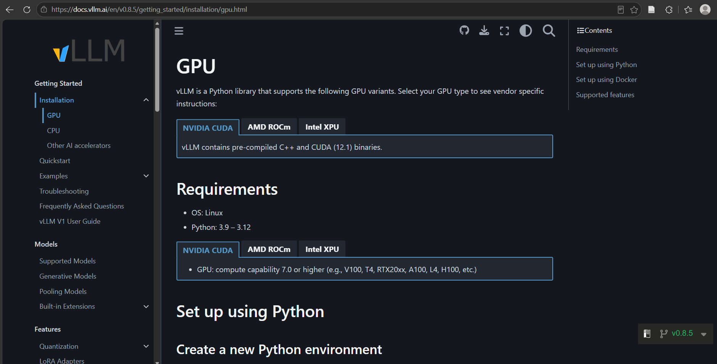Toggle light and dark theme
The height and width of the screenshot is (364, 717).
pos(526,30)
